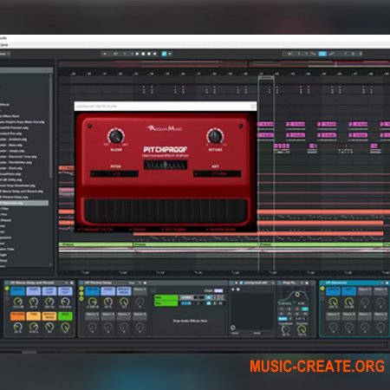Click the Pitchproof tuner display
Screen dimensions: 390x390
[x=166, y=166]
